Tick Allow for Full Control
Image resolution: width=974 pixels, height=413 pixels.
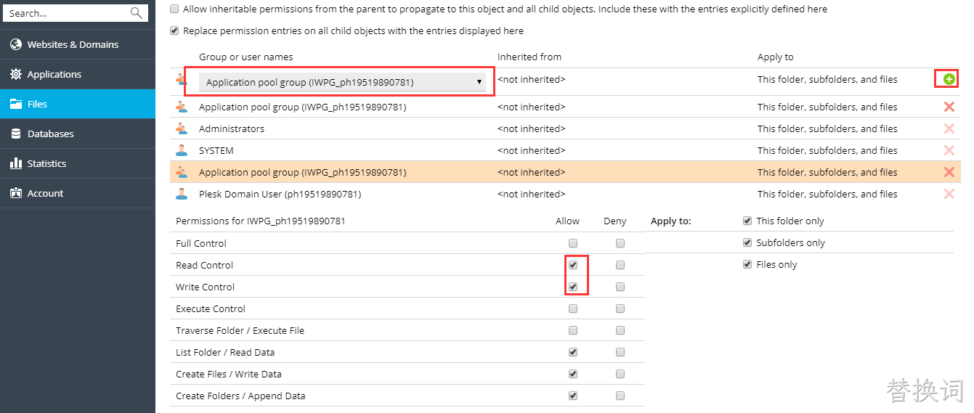[x=573, y=243]
